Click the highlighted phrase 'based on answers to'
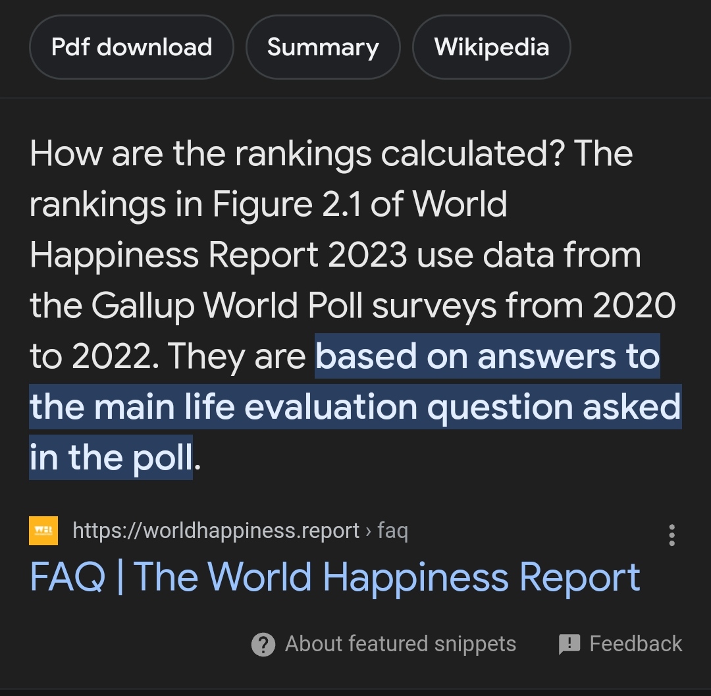The width and height of the screenshot is (711, 696). [487, 356]
